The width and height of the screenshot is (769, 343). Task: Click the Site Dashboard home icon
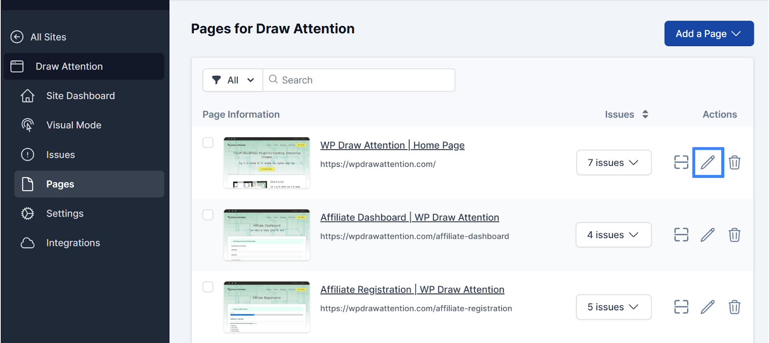(x=27, y=96)
